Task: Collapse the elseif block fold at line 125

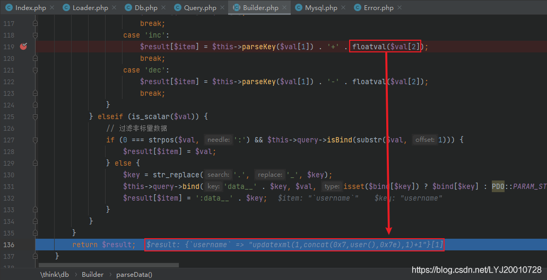Action: [x=35, y=116]
